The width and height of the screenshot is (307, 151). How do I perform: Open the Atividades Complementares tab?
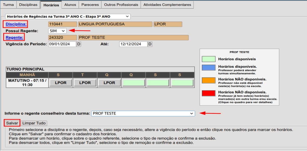click(167, 5)
